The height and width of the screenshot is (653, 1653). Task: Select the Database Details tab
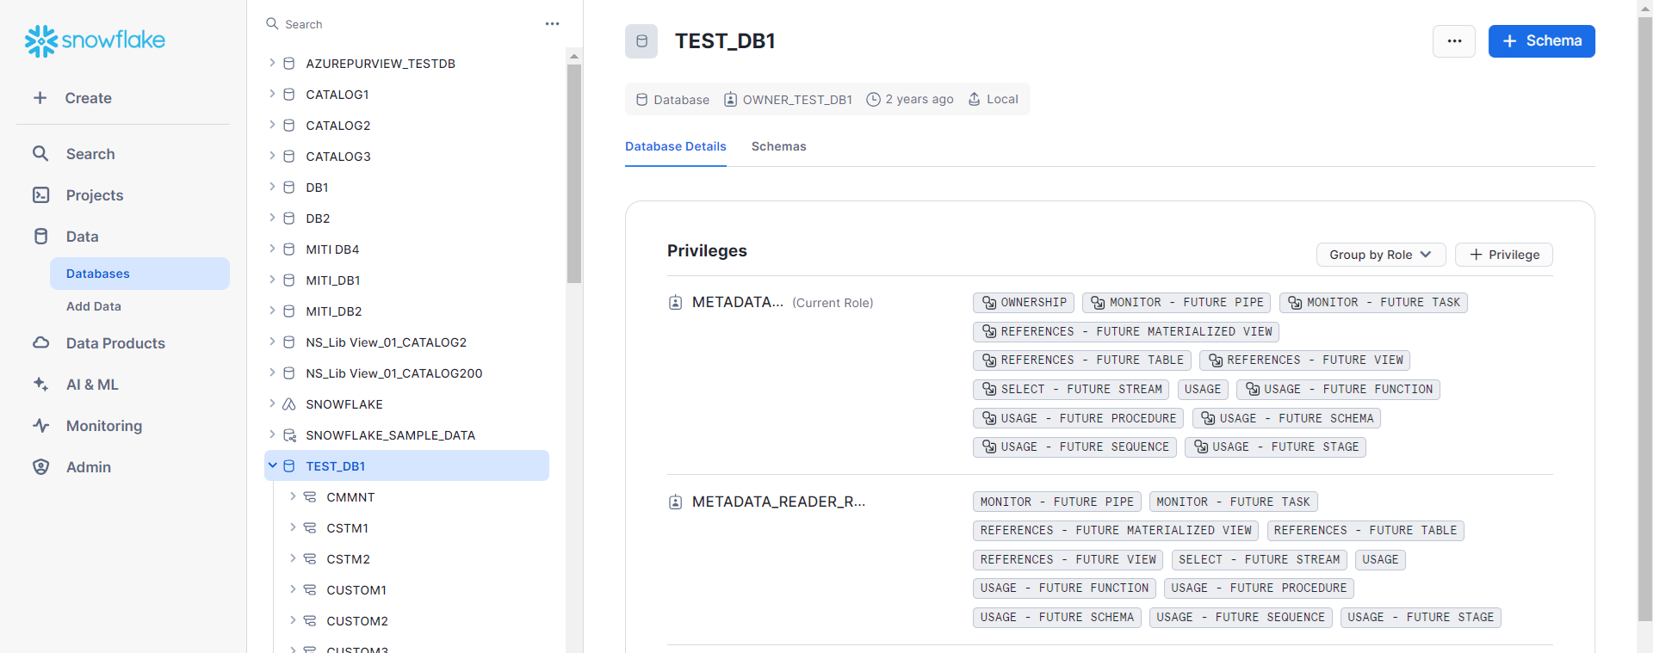[x=675, y=146]
